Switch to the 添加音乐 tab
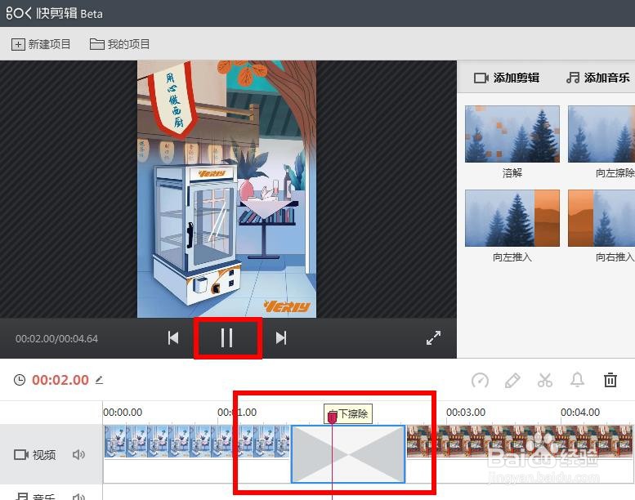The image size is (635, 500). [598, 78]
